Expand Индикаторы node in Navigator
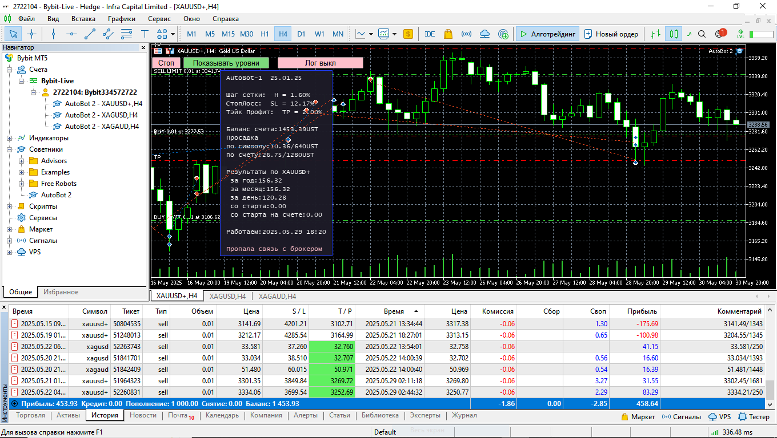The height and width of the screenshot is (438, 777). [x=10, y=138]
